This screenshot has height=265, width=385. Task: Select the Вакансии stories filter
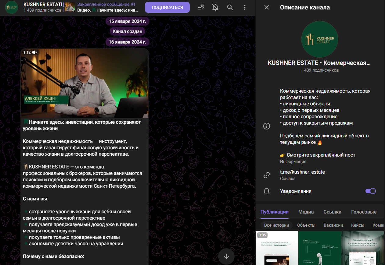(333, 225)
